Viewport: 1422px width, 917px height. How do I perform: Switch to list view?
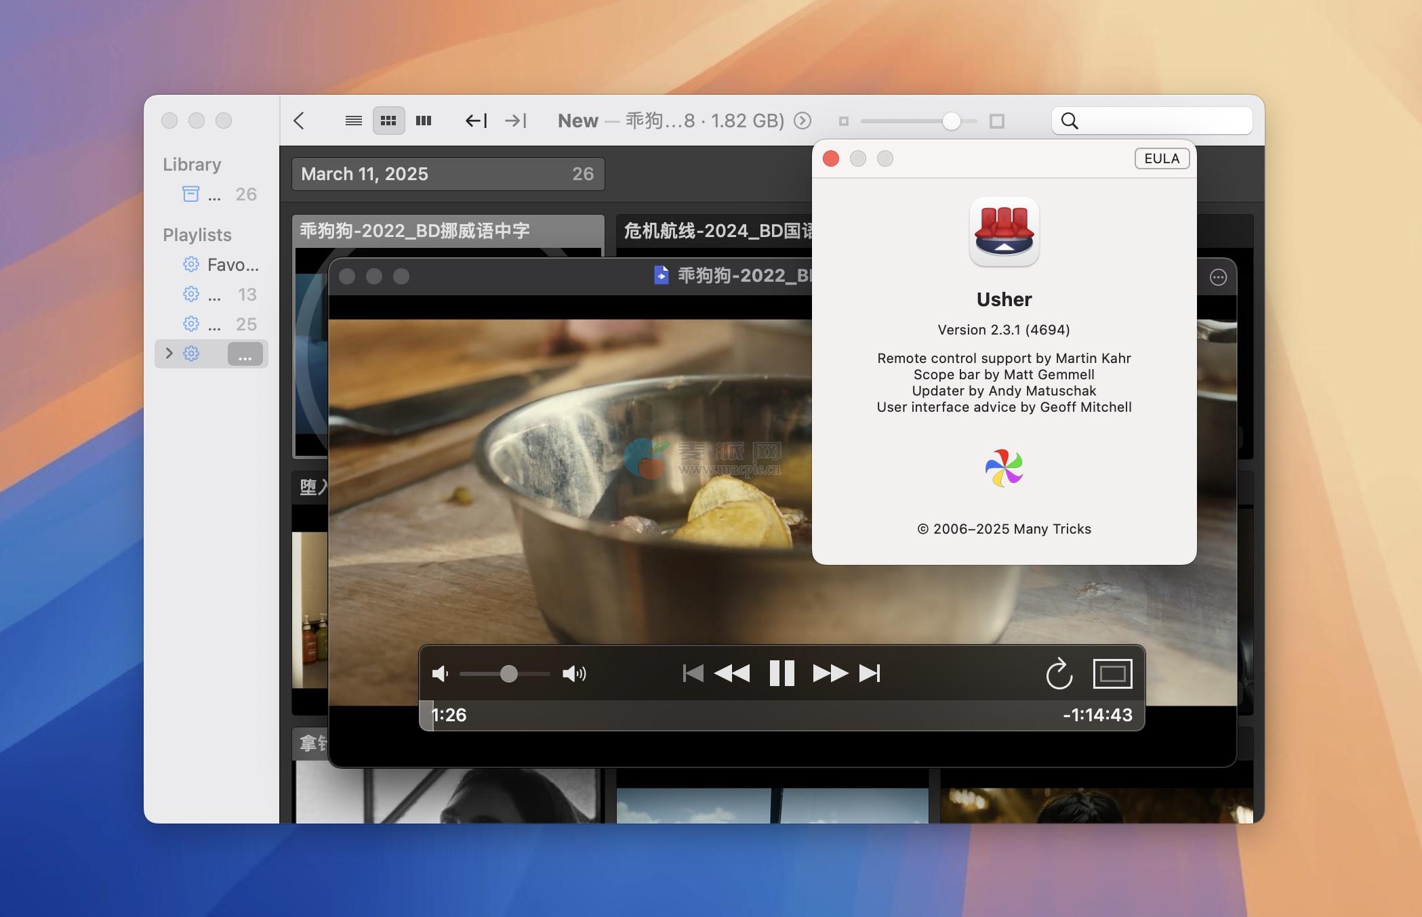coord(353,121)
